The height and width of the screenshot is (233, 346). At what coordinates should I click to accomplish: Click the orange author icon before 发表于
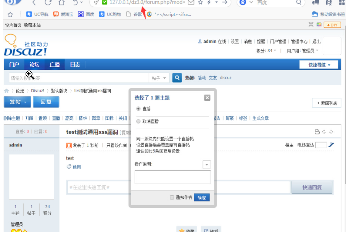click(x=69, y=145)
